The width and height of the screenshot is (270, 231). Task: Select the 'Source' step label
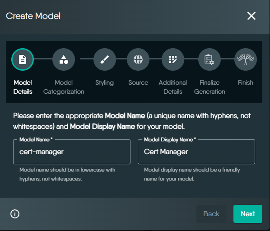(138, 82)
